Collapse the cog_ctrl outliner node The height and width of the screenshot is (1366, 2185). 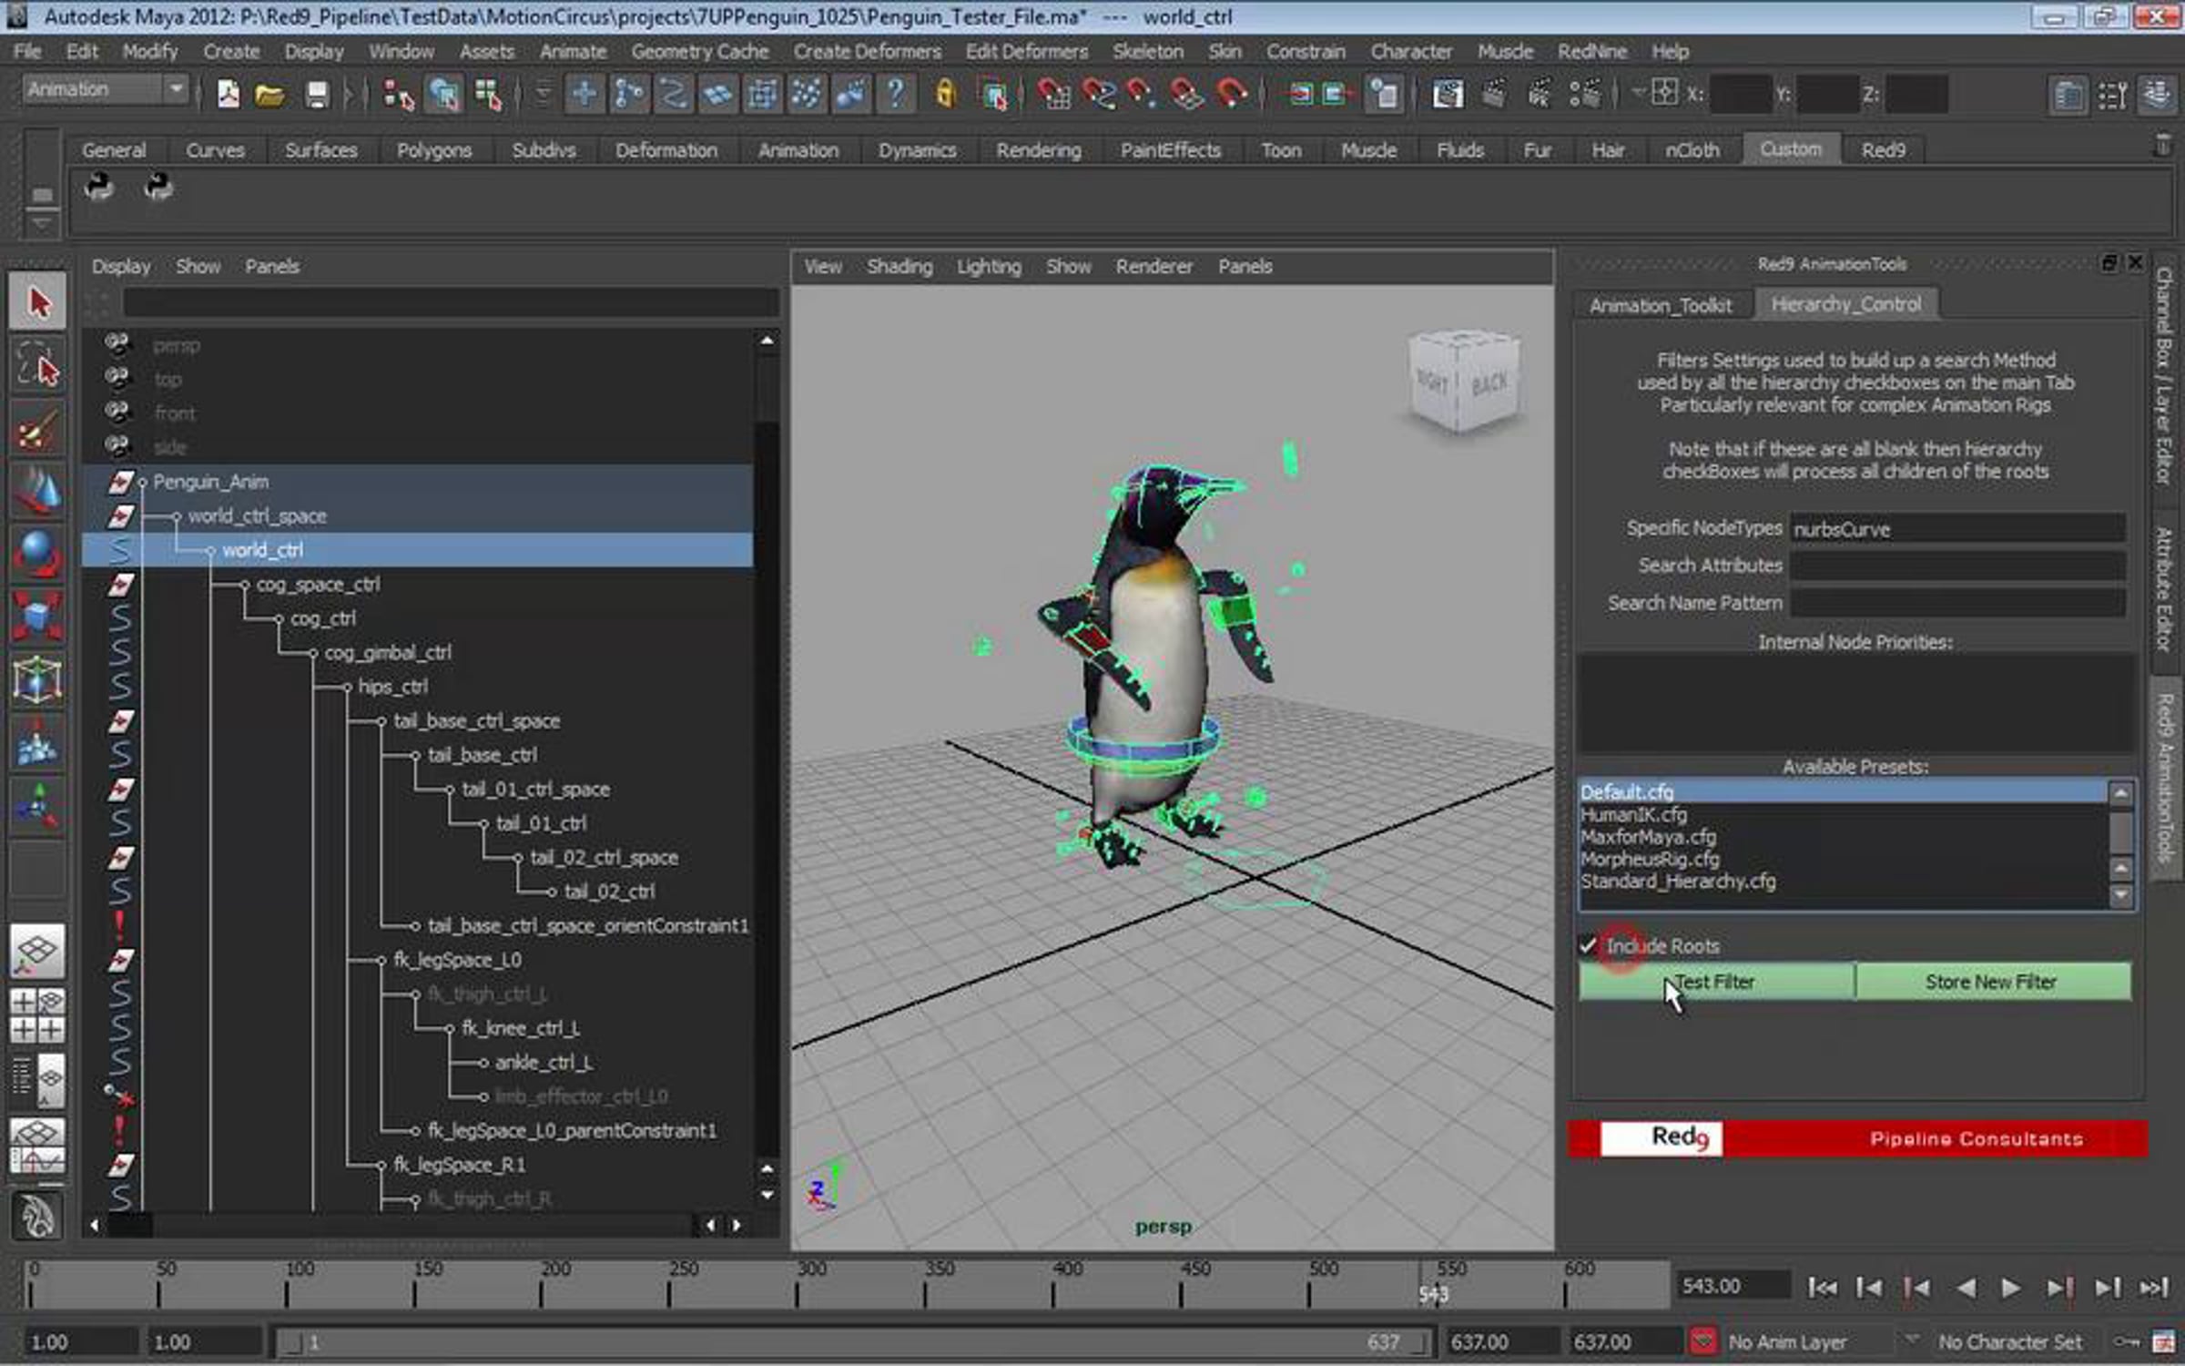pos(279,619)
